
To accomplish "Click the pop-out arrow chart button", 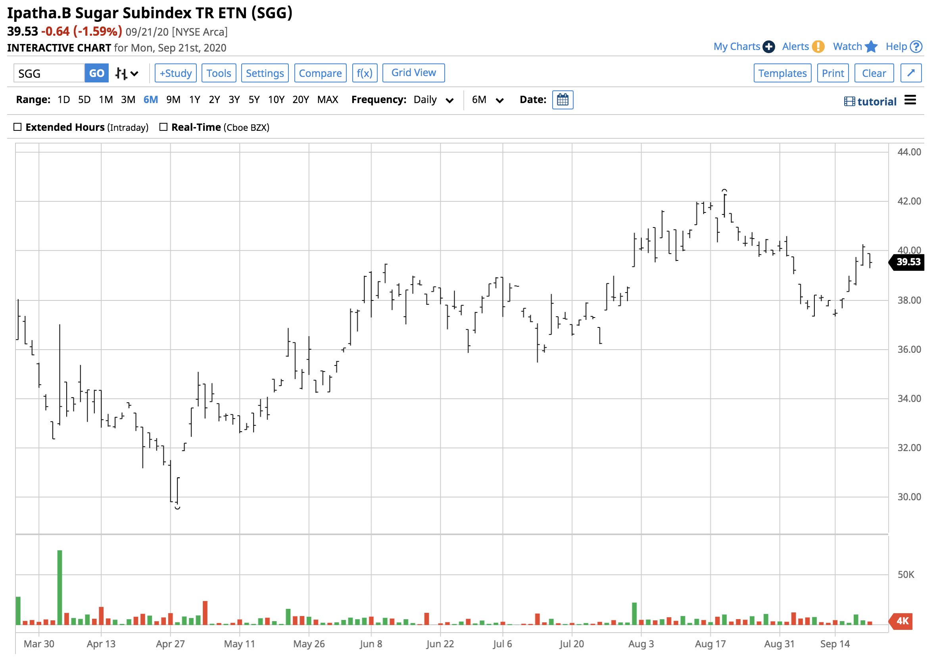I will click(x=910, y=73).
